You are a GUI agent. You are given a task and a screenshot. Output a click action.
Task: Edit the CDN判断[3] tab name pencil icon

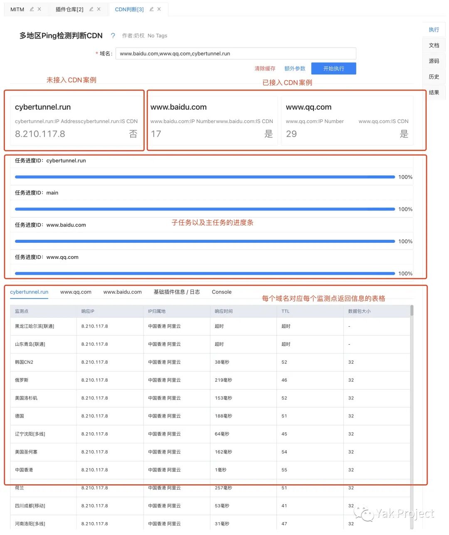point(151,9)
